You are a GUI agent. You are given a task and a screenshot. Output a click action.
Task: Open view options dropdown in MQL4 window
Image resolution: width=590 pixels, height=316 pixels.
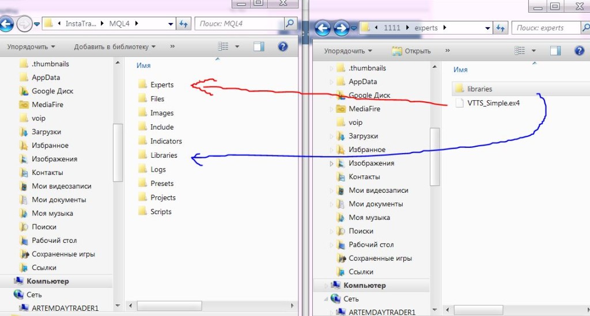pos(237,47)
